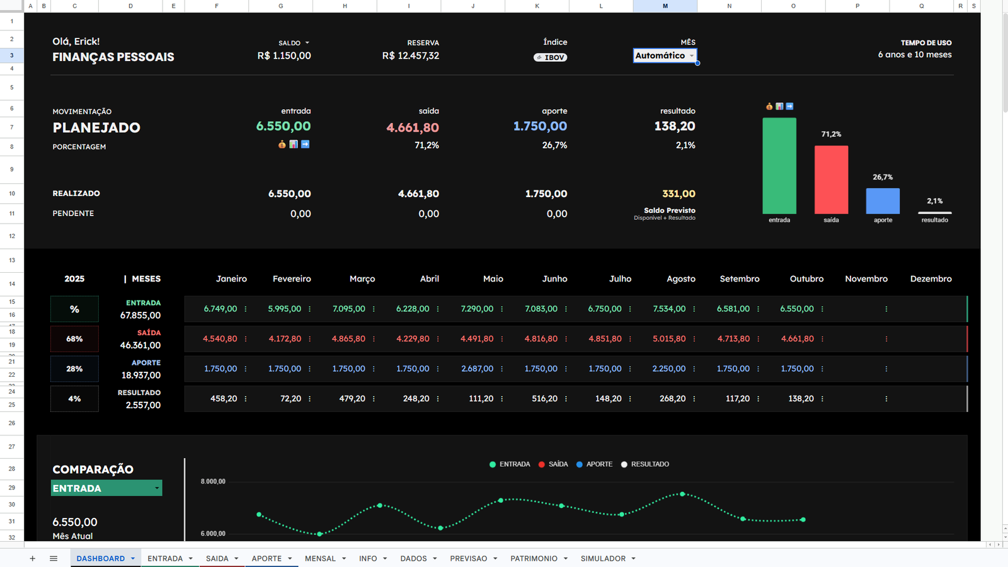
Task: Add a new sheet with the plus icon
Action: tap(32, 558)
